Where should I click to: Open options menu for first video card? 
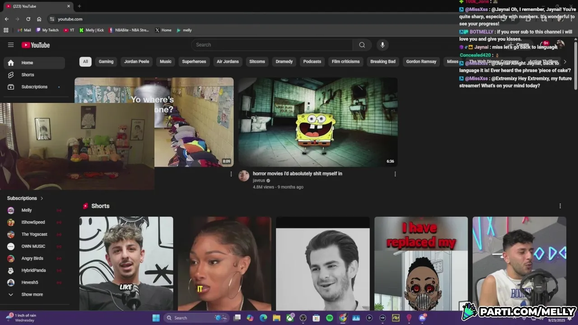(x=231, y=174)
